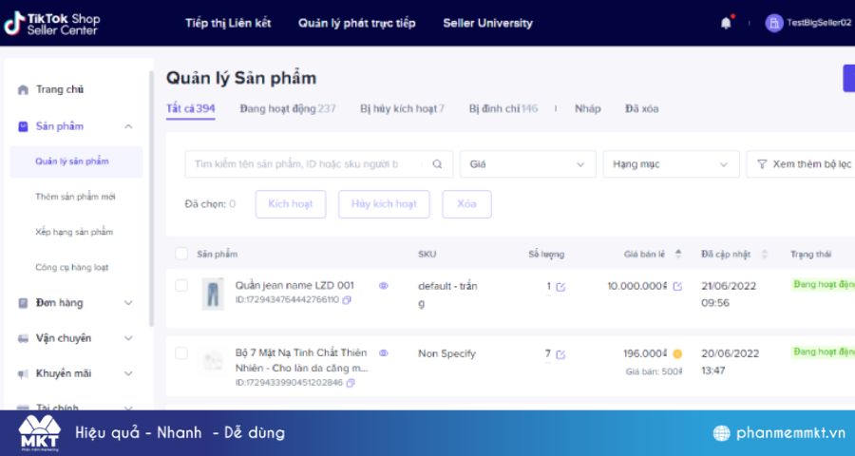855x456 pixels.
Task: Open Xem thêm bộ lọc filters
Action: (x=801, y=164)
